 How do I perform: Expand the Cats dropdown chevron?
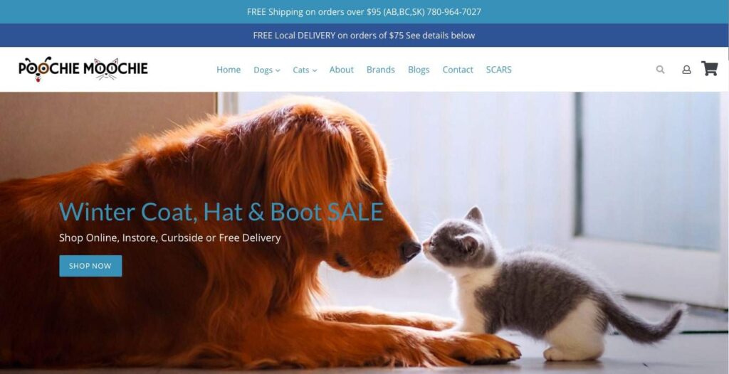pos(315,70)
